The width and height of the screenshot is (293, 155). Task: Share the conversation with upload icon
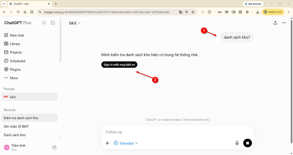coord(275,23)
